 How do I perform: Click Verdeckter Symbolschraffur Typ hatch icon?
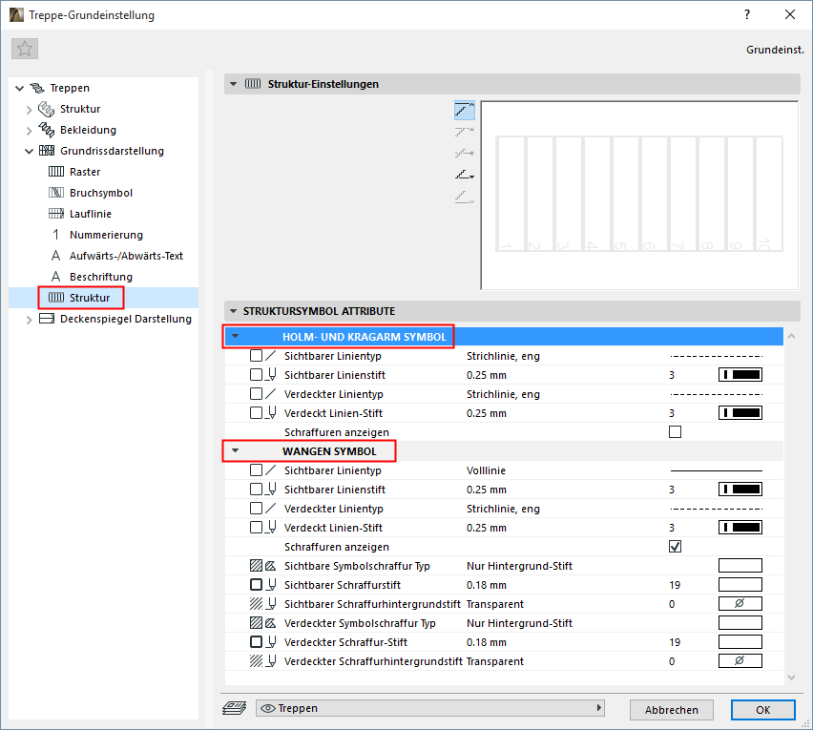pyautogui.click(x=256, y=623)
